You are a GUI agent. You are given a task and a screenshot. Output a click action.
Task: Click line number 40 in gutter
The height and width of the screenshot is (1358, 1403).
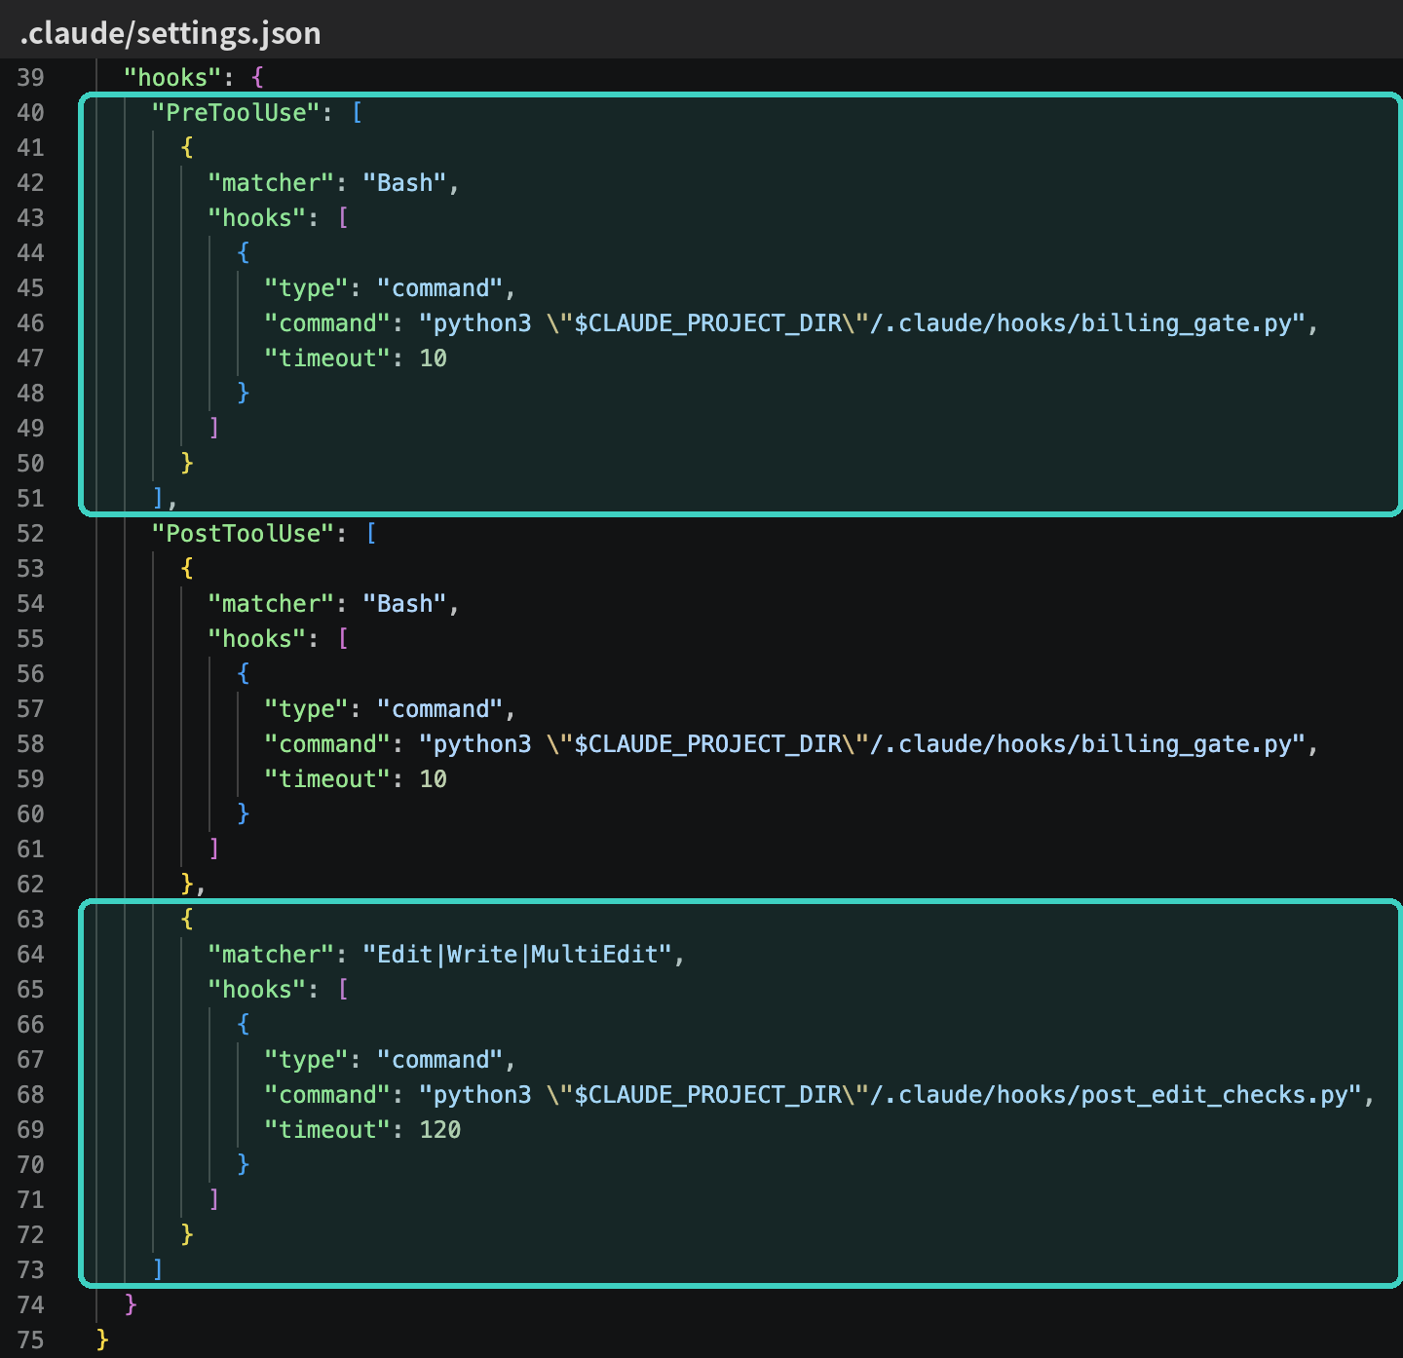pos(30,113)
